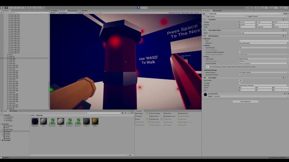Viewport: 289px width, 162px height.
Task: Open the cloud services icon
Action: point(256,8)
